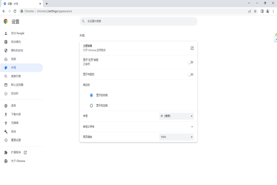Open the side panel icon in toolbar
The image size is (277, 185).
click(x=262, y=11)
